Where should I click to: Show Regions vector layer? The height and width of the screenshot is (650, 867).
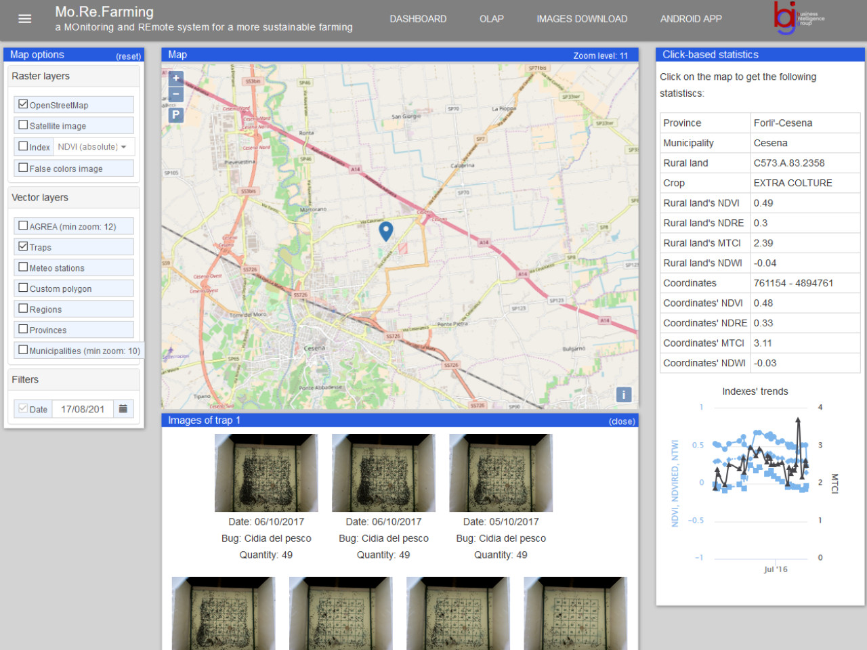[23, 309]
